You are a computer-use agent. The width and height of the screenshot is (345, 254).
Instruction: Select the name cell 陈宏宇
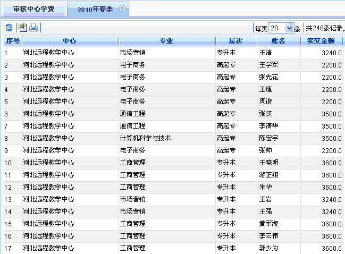pyautogui.click(x=268, y=138)
